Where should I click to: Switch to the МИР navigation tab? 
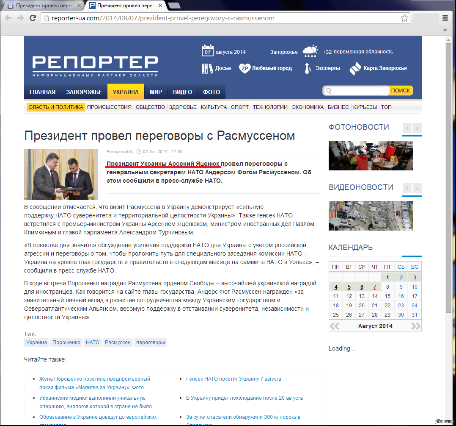156,92
